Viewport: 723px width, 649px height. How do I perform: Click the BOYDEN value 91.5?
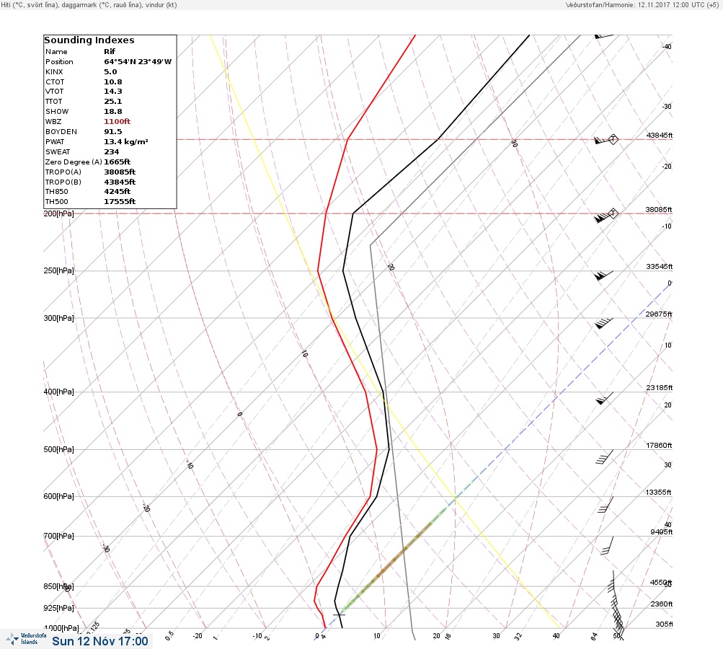tap(113, 132)
